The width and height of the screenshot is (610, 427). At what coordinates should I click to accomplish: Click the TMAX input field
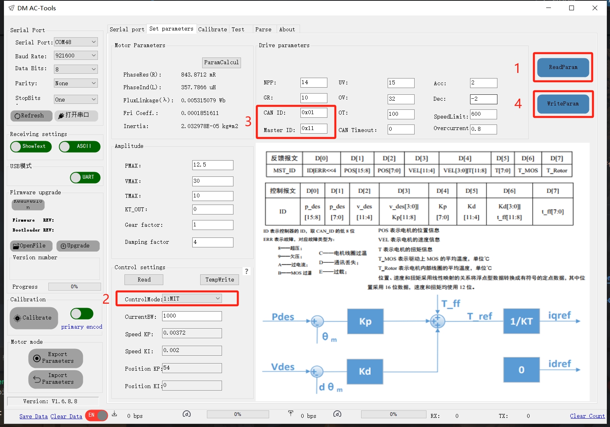tap(213, 196)
